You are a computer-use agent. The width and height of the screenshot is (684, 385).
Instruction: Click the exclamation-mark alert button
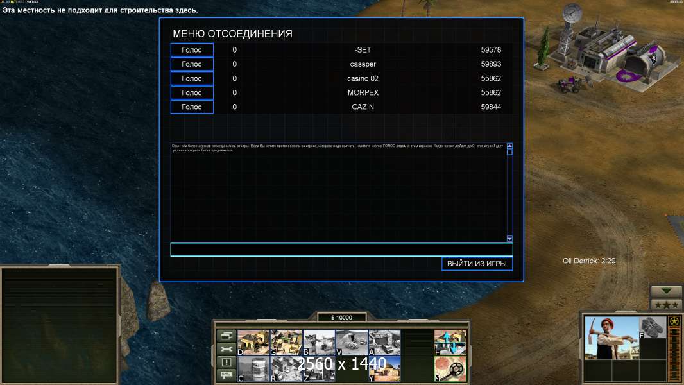coord(226,363)
